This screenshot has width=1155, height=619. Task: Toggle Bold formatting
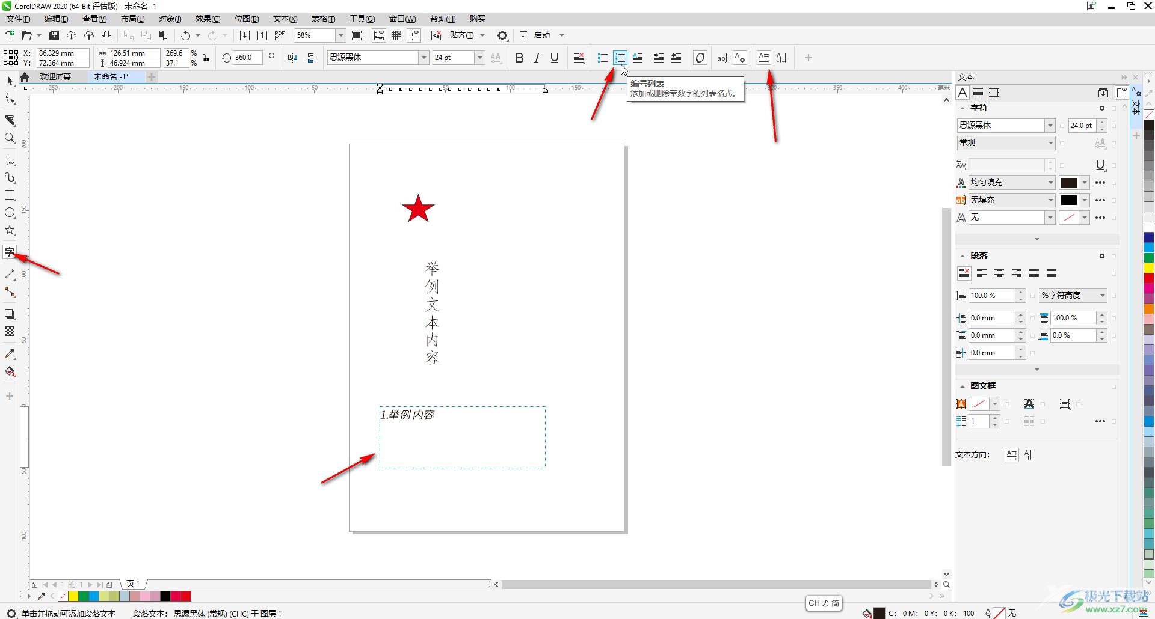[520, 58]
